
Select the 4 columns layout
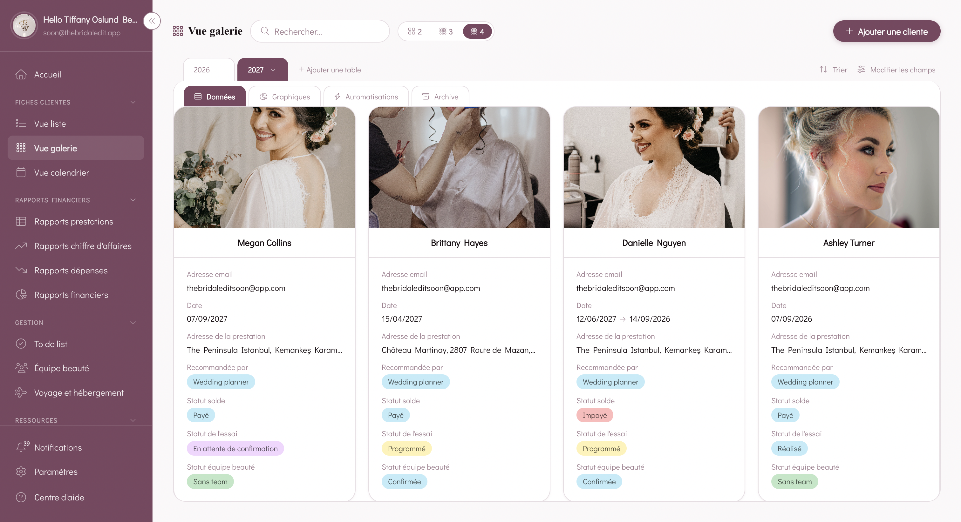[477, 31]
